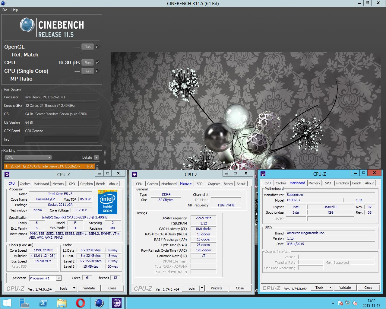Launch PowerShell from the taskbar
The width and height of the screenshot is (386, 309).
43,303
